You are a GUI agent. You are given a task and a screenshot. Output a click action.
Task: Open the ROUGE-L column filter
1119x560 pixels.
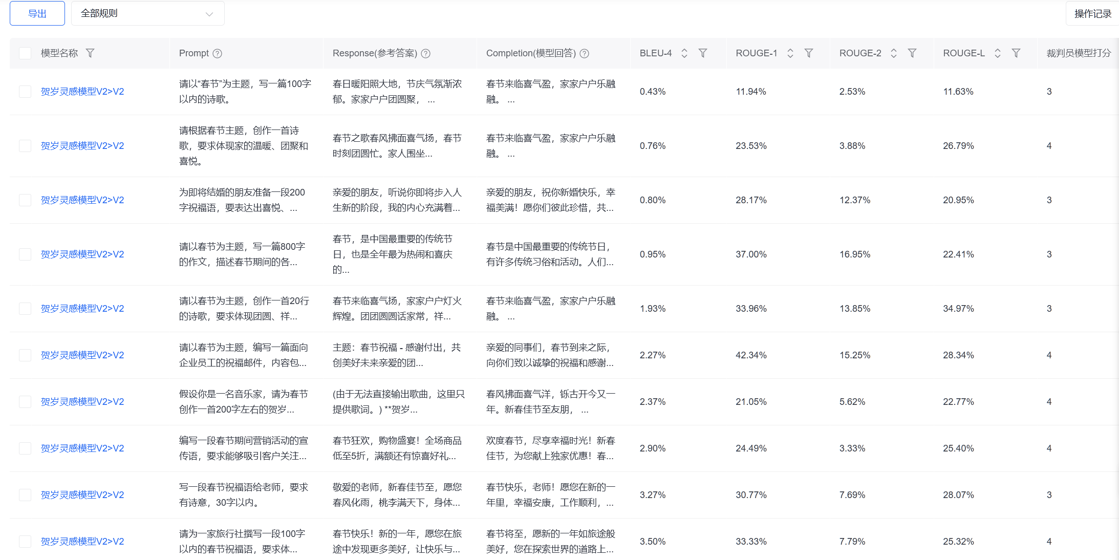[x=1016, y=53]
